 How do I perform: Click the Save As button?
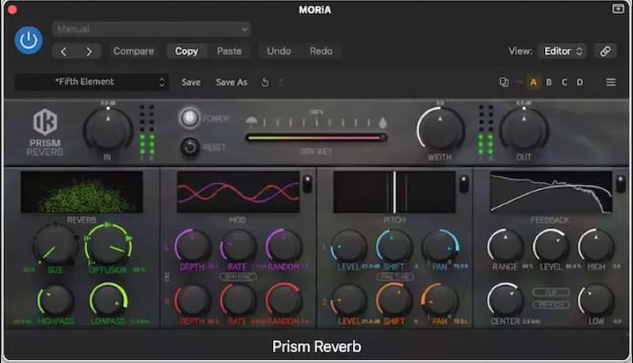click(232, 83)
